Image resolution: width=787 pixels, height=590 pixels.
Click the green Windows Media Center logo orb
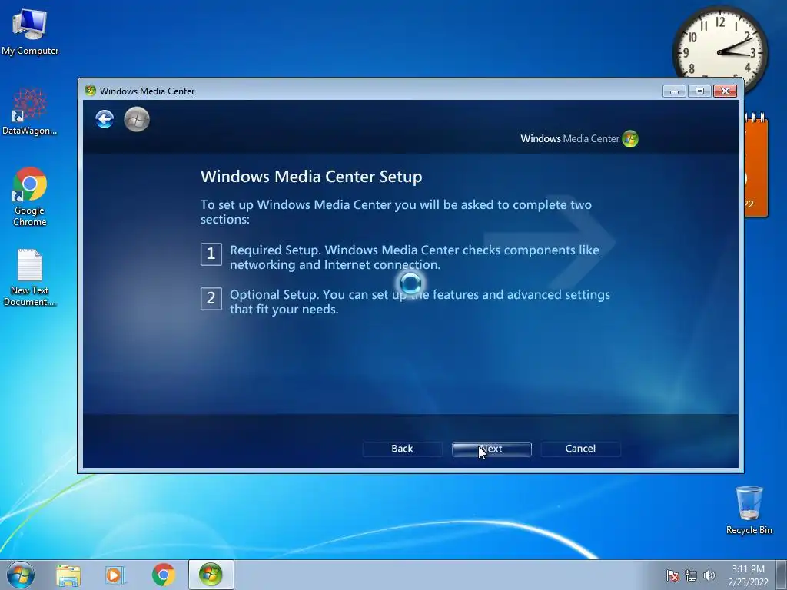coord(630,139)
